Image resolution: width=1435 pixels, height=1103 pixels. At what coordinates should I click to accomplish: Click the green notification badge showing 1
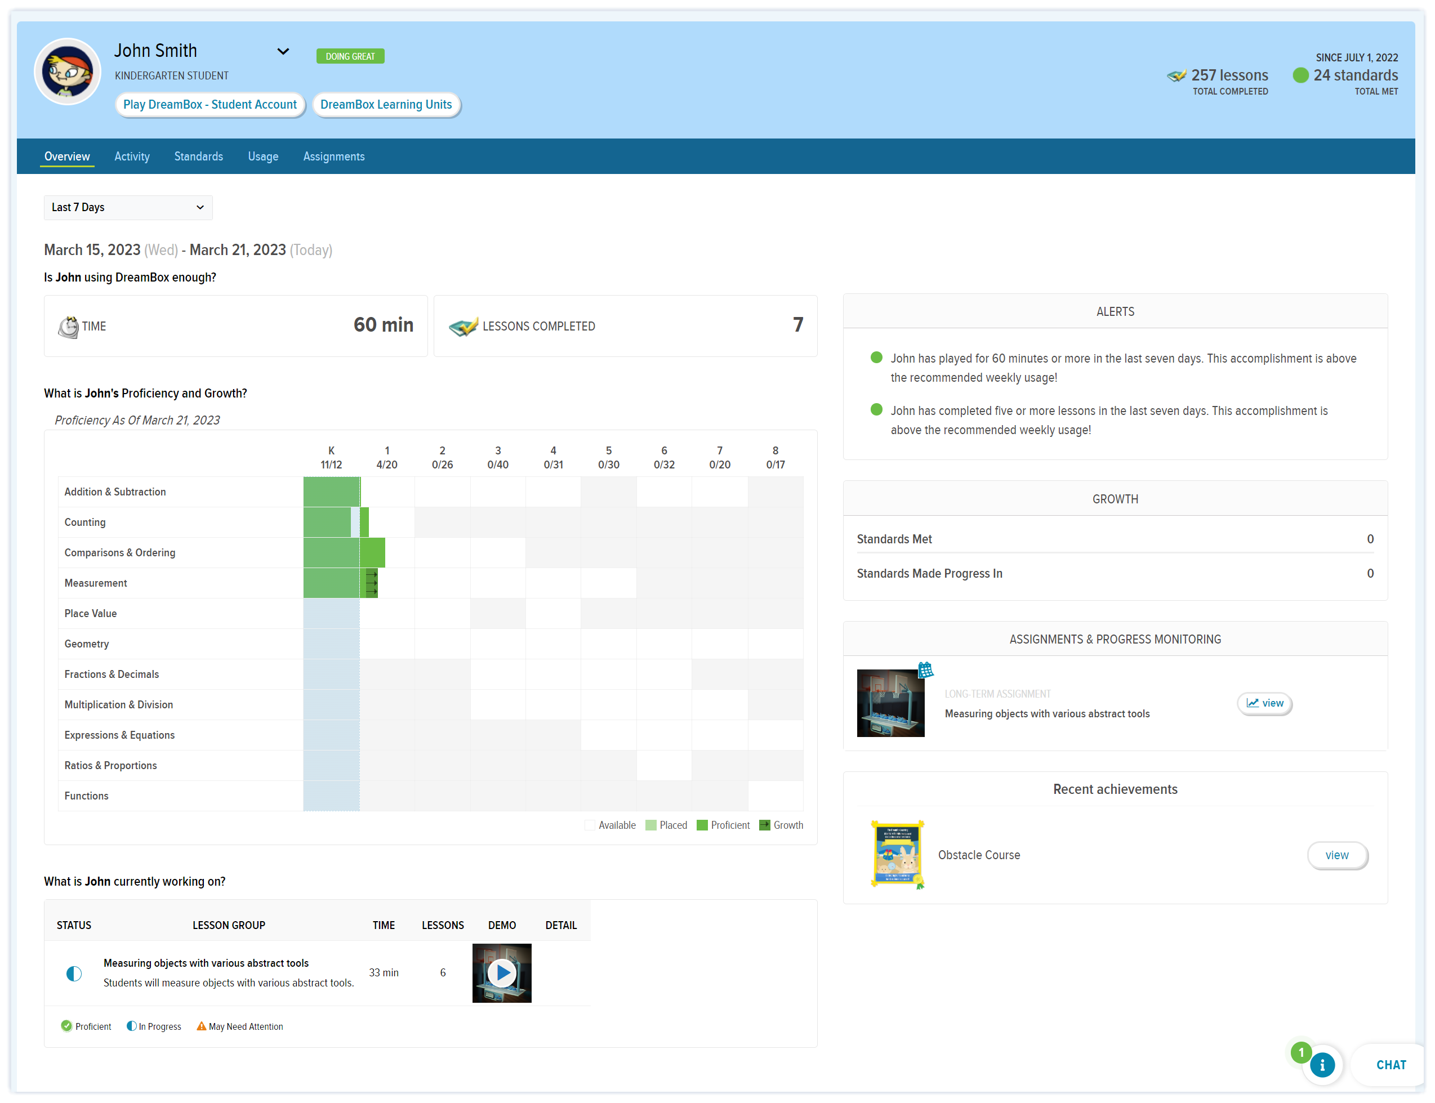point(1301,1052)
